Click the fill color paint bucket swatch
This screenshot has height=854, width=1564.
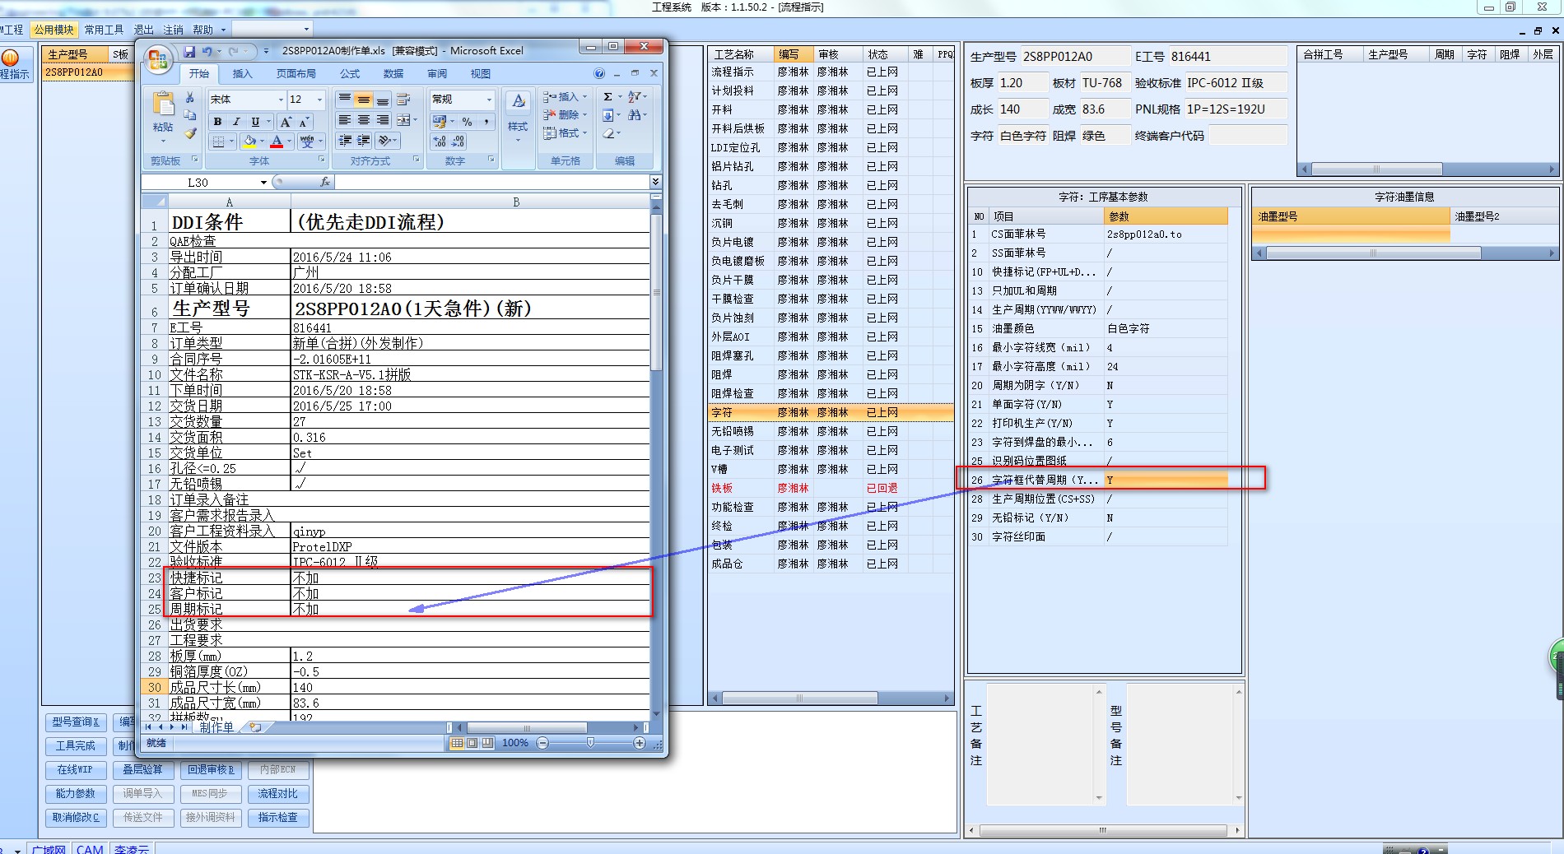coord(249,142)
